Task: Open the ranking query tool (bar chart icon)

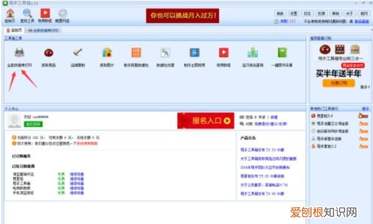Action: [x=252, y=52]
